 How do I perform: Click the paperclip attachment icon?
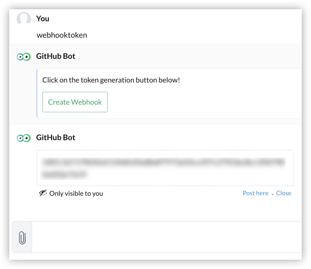click(x=22, y=238)
